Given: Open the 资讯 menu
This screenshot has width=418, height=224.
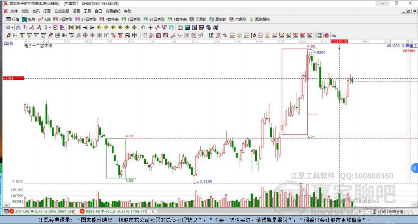Looking at the screenshot, I should tap(36, 11).
